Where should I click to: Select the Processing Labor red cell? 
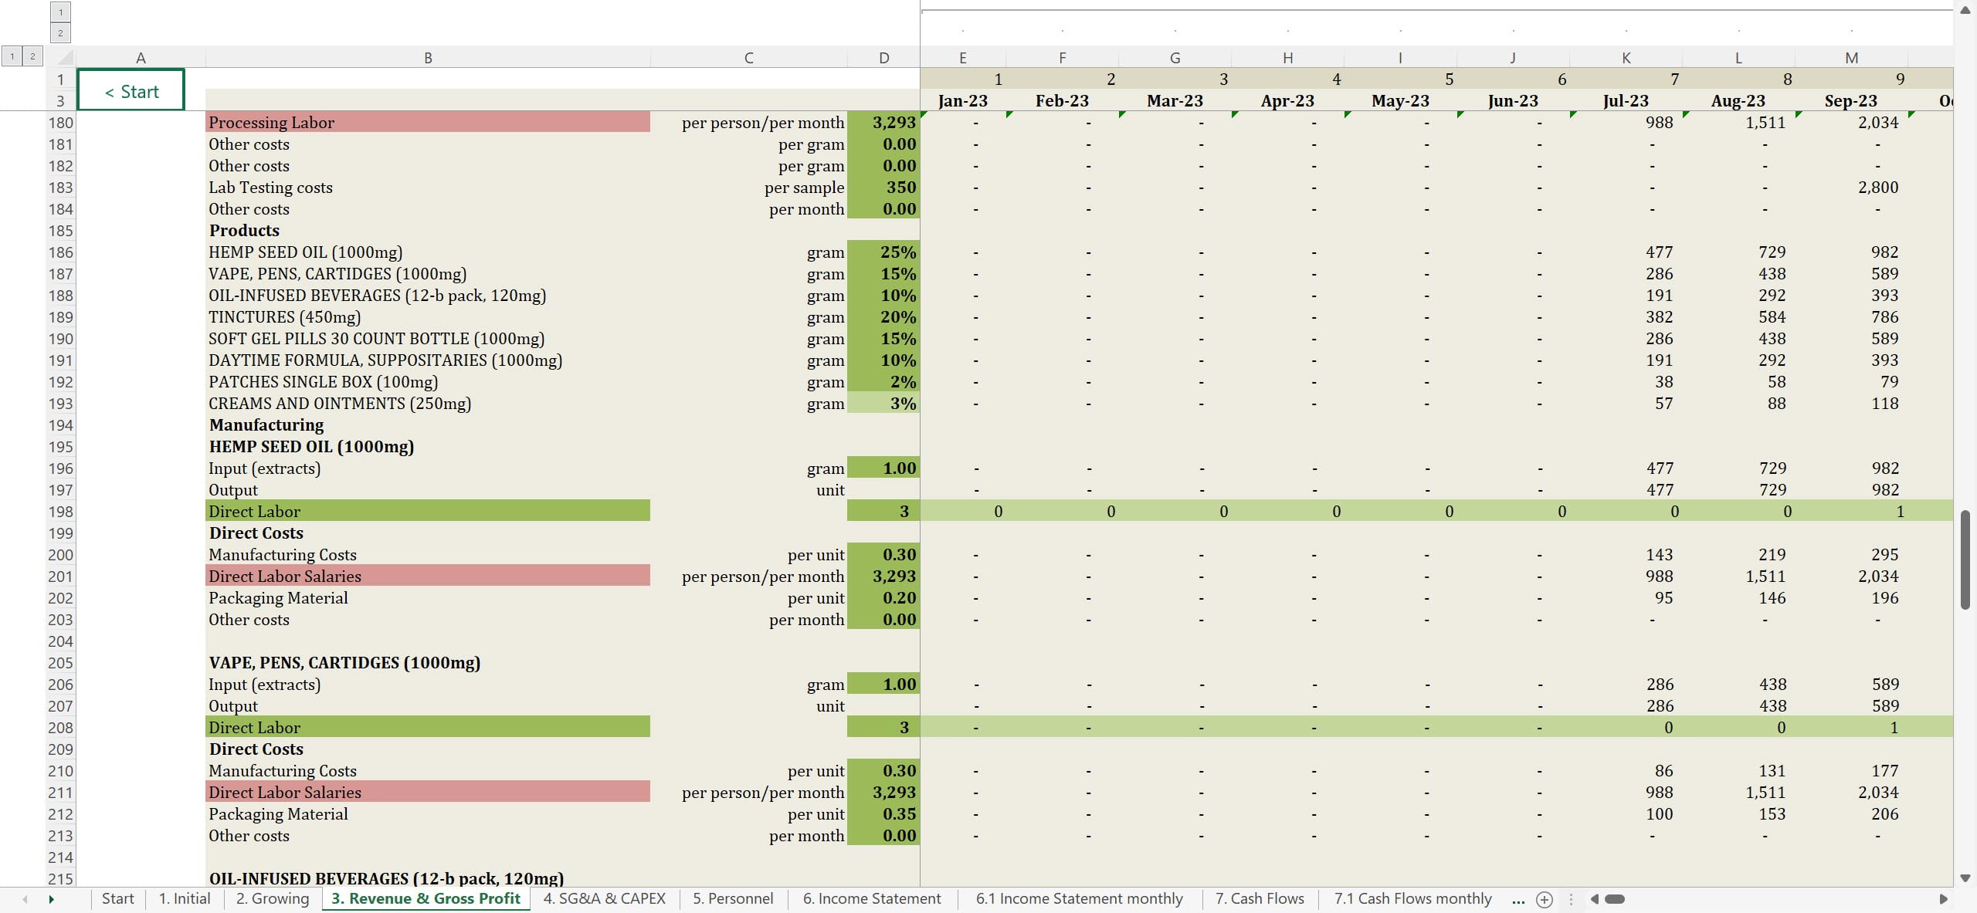point(428,123)
